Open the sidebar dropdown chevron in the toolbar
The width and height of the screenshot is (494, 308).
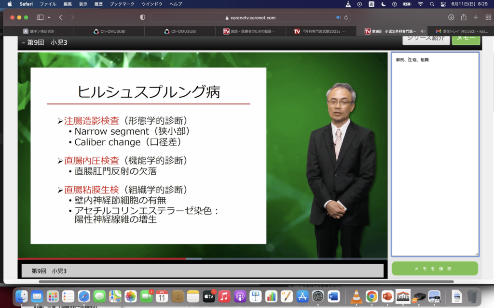pyautogui.click(x=49, y=17)
